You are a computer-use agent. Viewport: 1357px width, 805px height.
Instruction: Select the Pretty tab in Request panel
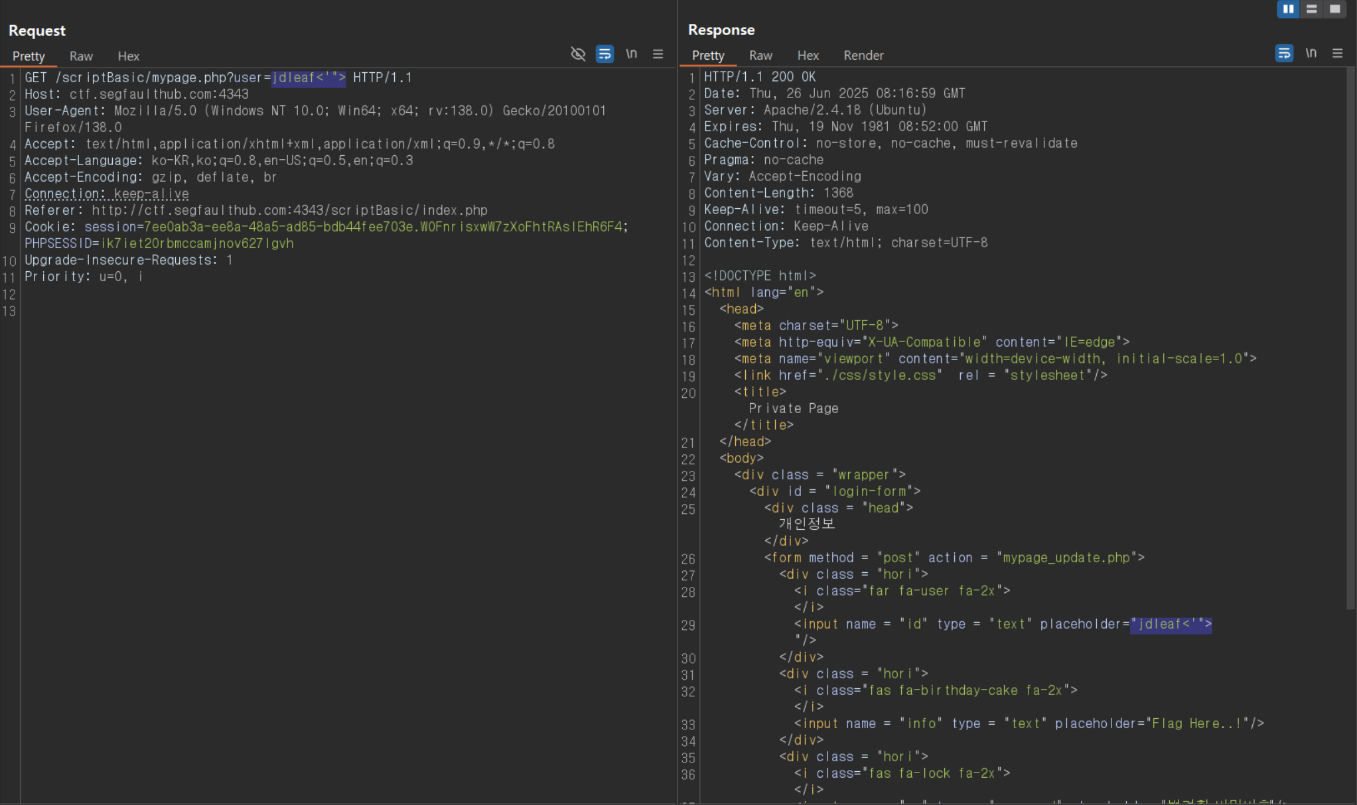pyautogui.click(x=29, y=56)
